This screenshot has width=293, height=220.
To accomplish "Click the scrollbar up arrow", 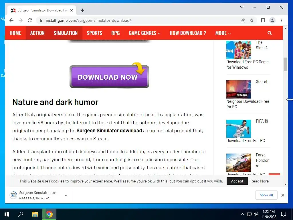I will click(285, 28).
